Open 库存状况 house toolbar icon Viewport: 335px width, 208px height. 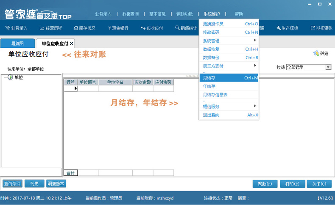[x=76, y=28]
